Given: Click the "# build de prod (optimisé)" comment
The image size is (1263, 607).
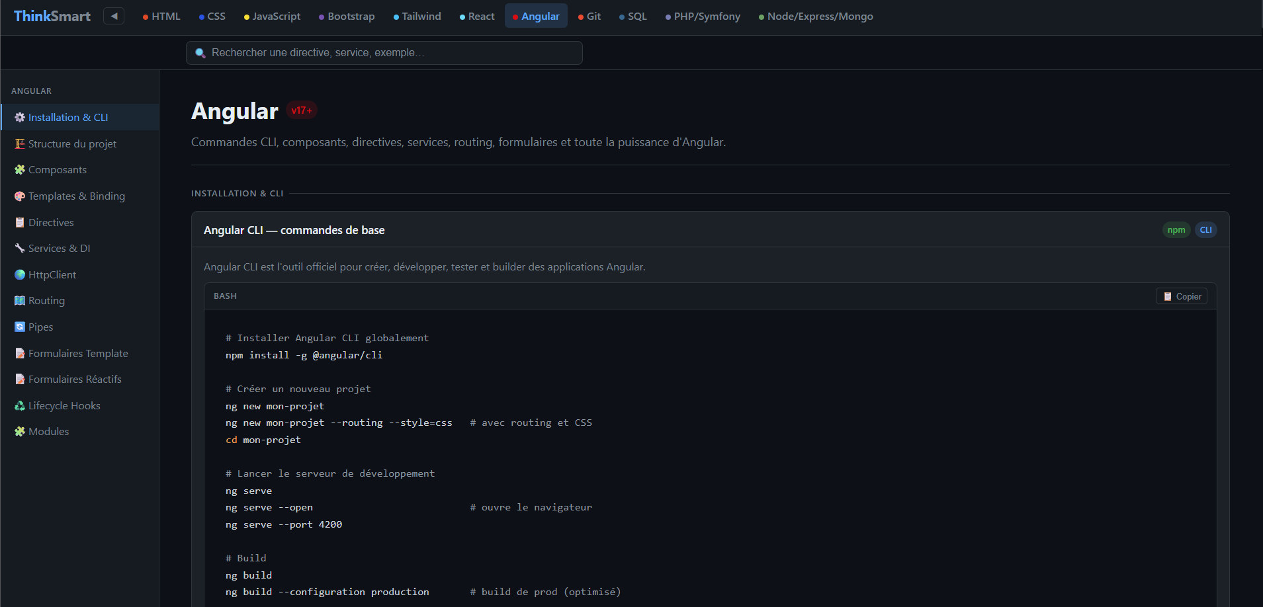Looking at the screenshot, I should pos(546,592).
